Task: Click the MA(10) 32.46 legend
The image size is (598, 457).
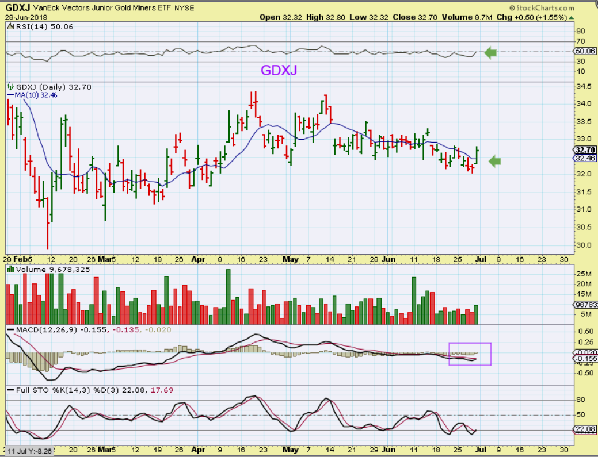Action: [x=36, y=95]
